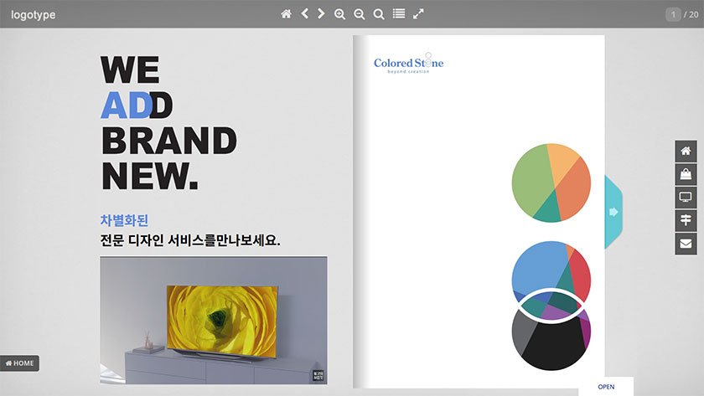
Task: Click the NEW. headline word
Action: tap(150, 177)
